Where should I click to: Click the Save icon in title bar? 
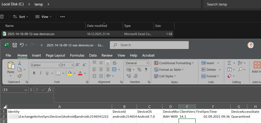15,45
